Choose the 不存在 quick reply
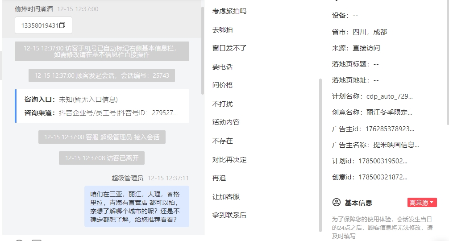This screenshot has width=449, height=241. click(x=222, y=141)
